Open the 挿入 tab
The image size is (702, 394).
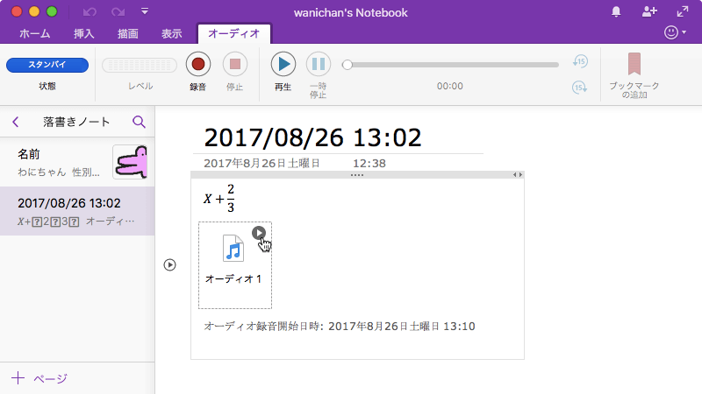83,34
